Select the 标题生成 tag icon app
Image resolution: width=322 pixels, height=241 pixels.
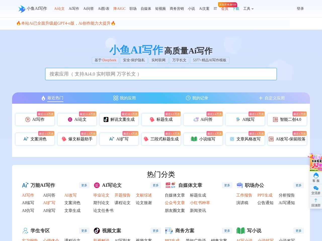(152, 119)
